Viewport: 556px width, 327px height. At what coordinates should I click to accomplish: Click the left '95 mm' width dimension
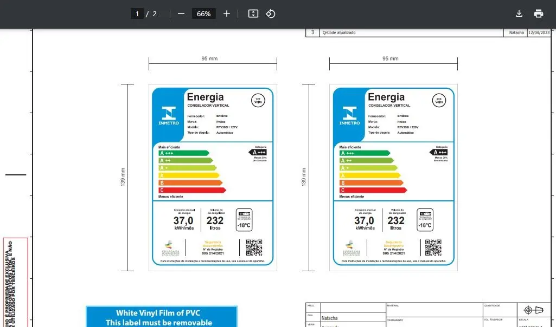[209, 58]
